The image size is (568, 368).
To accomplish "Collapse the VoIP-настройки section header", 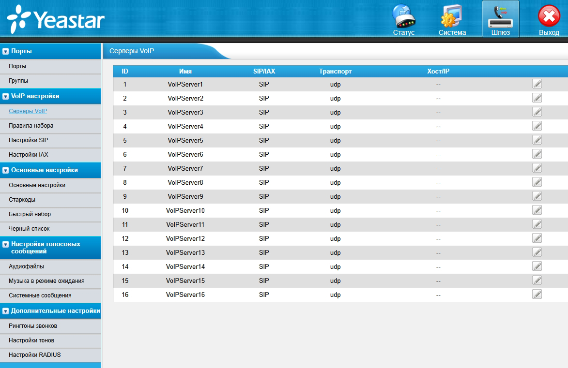I will click(x=6, y=96).
